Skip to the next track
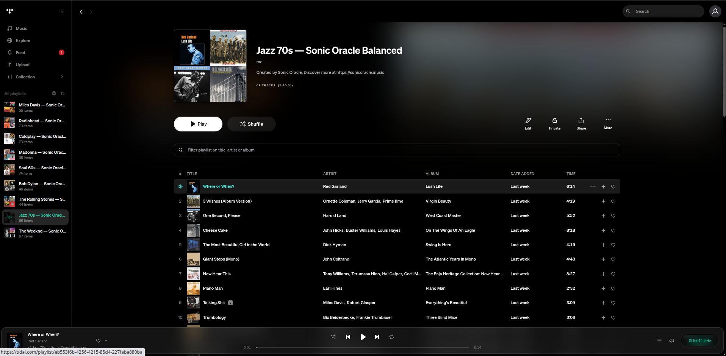The height and width of the screenshot is (356, 726). [x=377, y=337]
